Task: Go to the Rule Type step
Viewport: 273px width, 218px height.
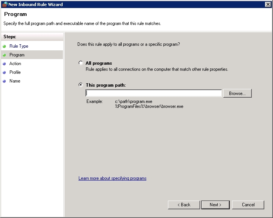Action: [19, 46]
